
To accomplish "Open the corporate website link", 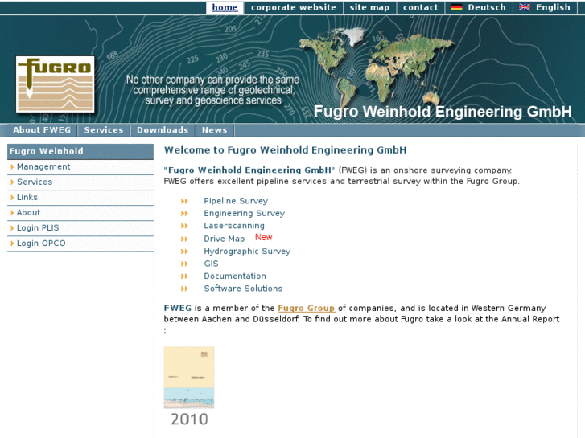I will point(293,7).
